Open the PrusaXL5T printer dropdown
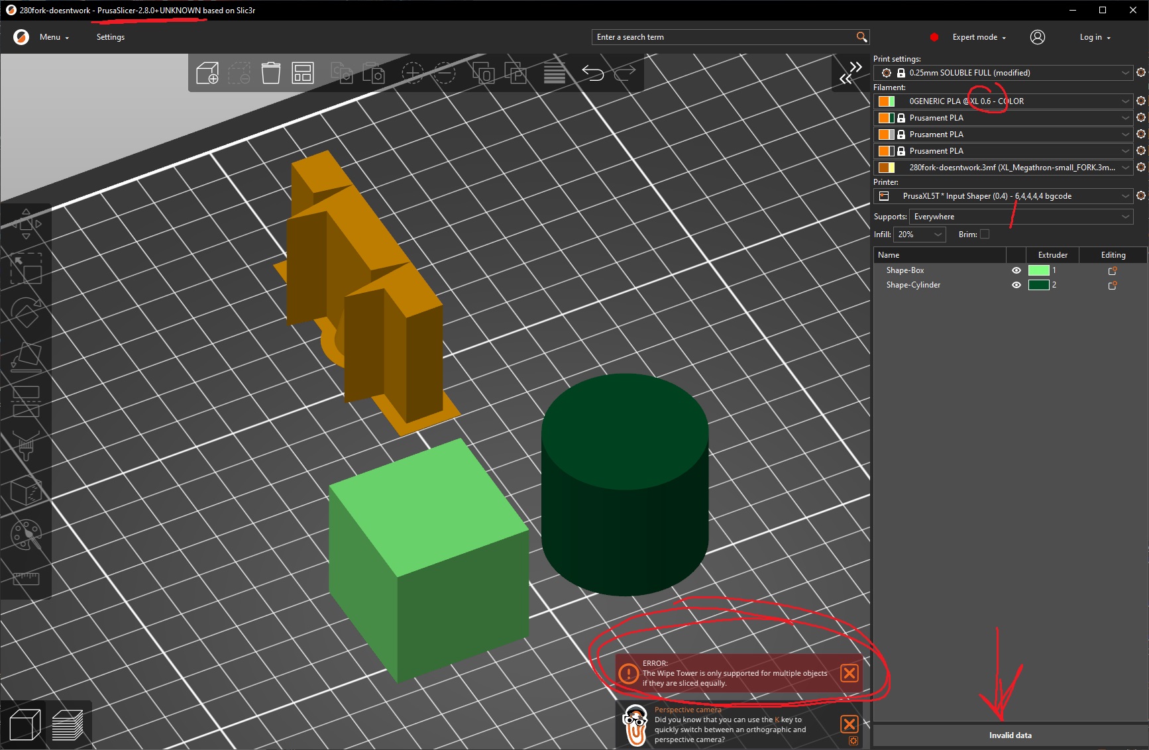Image resolution: width=1149 pixels, height=750 pixels. (x=1003, y=196)
